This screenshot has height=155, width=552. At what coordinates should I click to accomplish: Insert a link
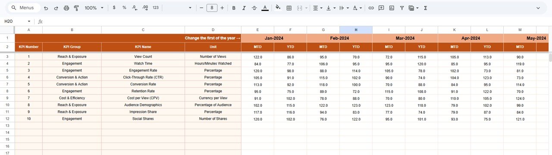tap(371, 8)
